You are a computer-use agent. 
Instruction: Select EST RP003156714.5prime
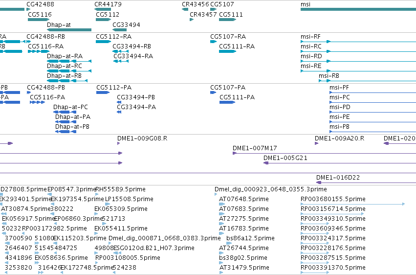(332, 214)
